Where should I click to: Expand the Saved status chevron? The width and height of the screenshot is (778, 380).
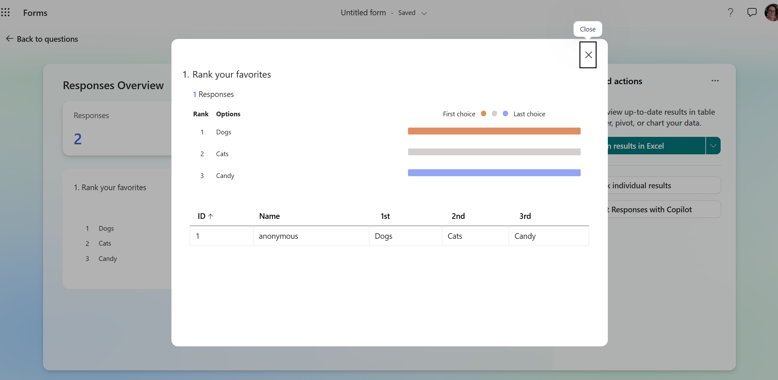point(424,13)
